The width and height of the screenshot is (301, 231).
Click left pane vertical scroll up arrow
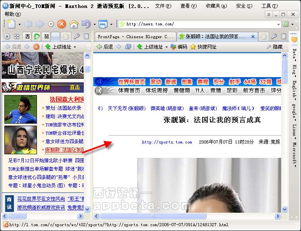tap(87, 56)
